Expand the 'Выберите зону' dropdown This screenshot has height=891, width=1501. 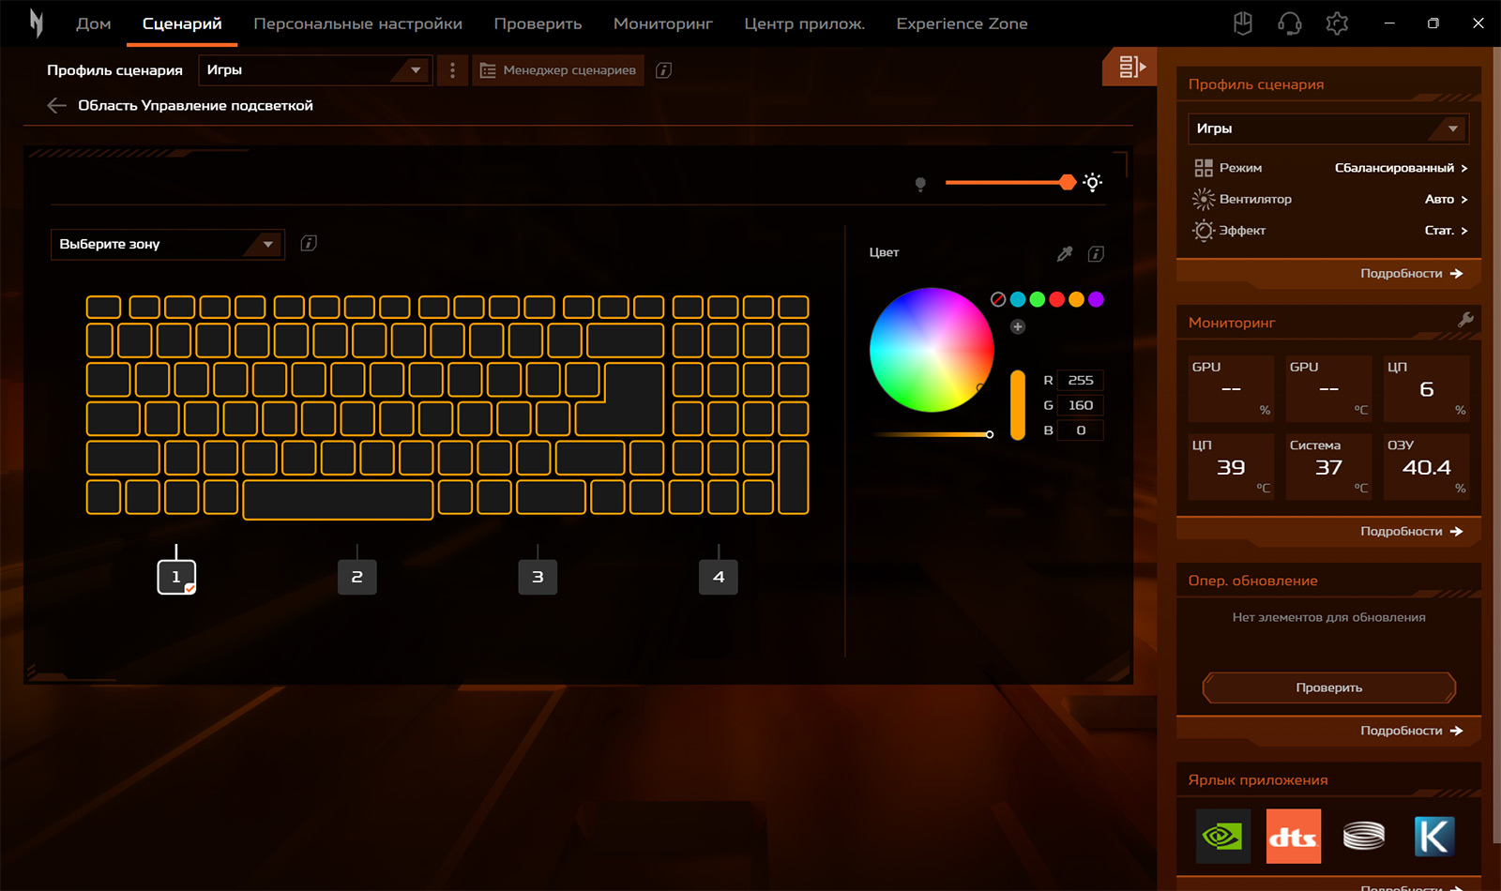pyautogui.click(x=167, y=245)
